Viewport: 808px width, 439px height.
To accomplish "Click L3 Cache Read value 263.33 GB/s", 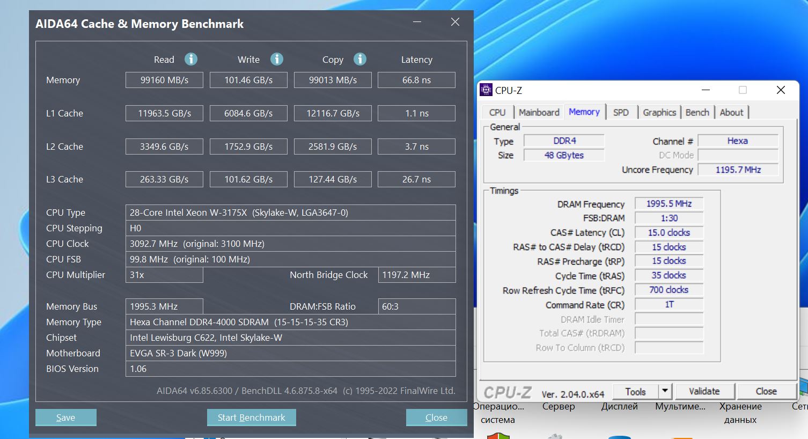I will 164,179.
